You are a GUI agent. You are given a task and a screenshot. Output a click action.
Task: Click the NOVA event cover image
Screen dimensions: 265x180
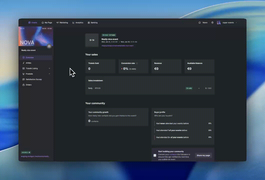[x=36, y=36]
